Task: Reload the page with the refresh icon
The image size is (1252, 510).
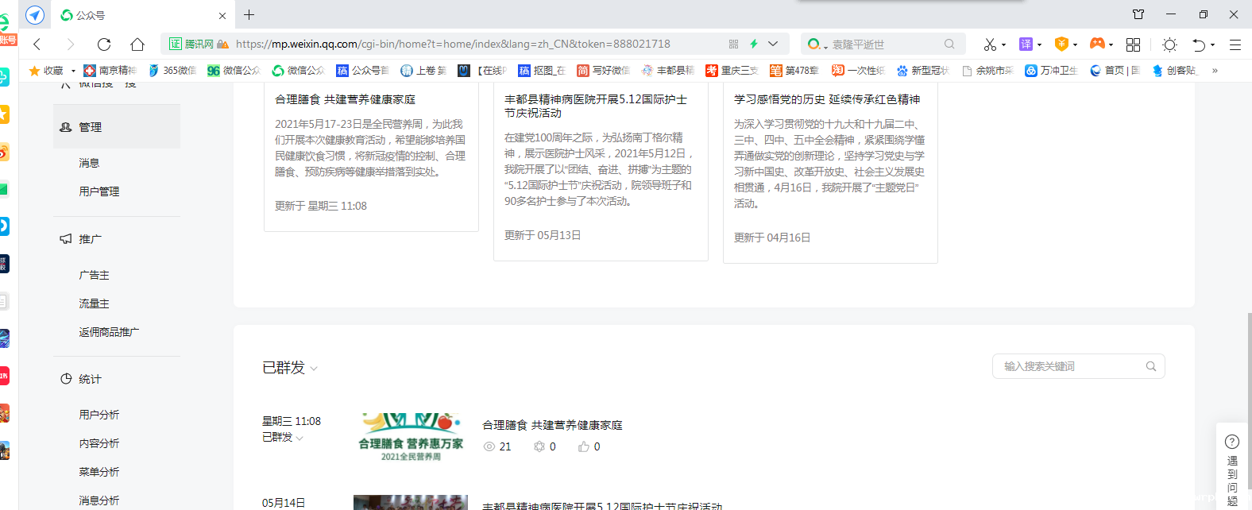Action: [104, 44]
